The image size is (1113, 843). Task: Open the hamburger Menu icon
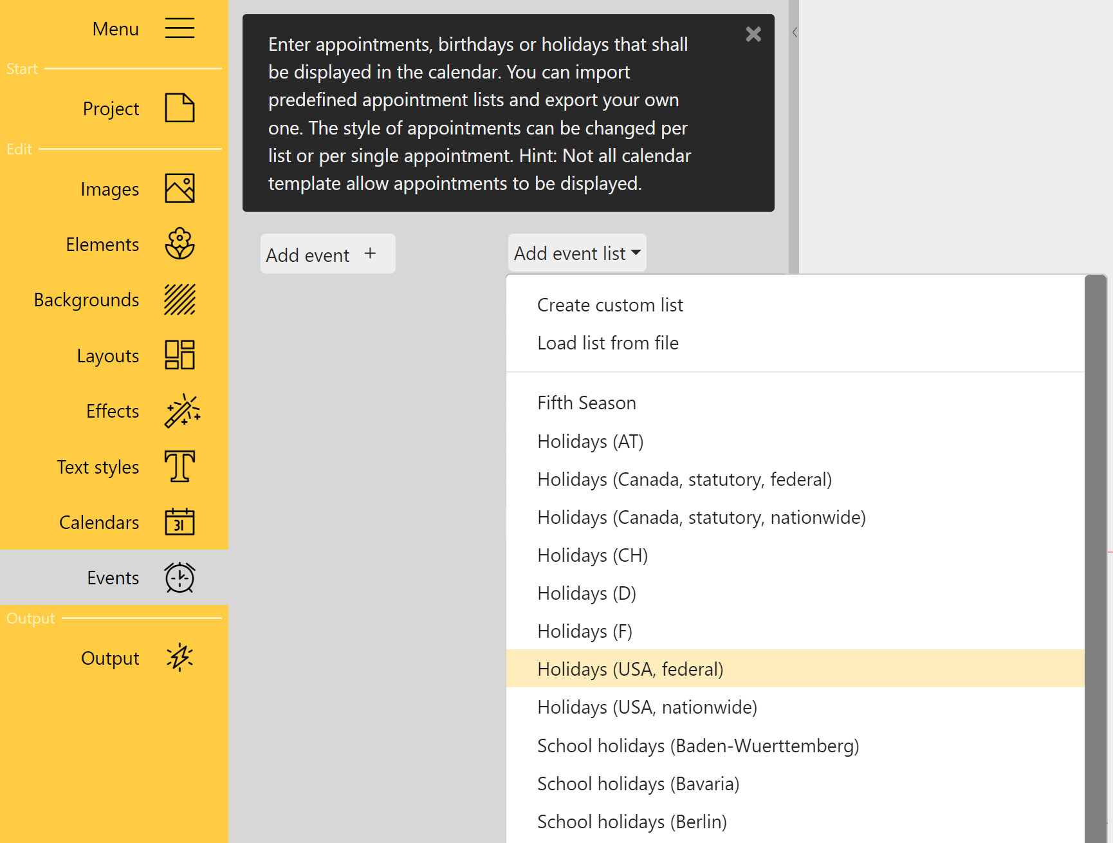179,28
